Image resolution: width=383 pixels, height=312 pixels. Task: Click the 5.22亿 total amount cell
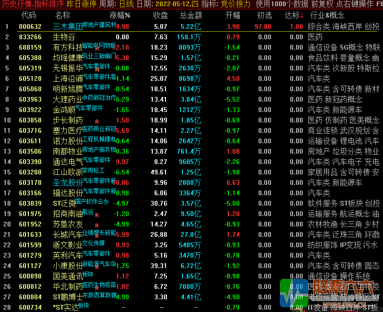(191, 26)
